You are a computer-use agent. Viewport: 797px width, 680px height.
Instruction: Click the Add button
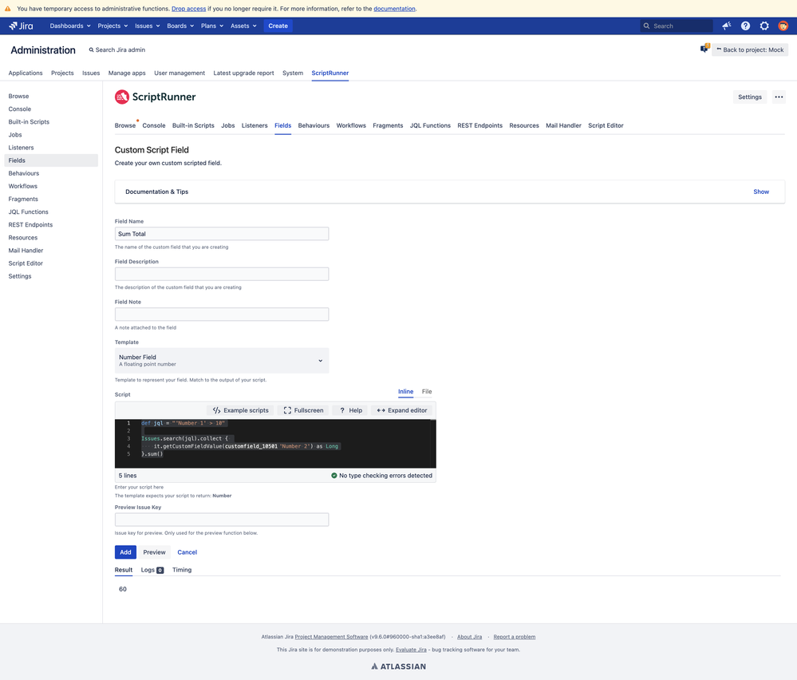click(125, 552)
